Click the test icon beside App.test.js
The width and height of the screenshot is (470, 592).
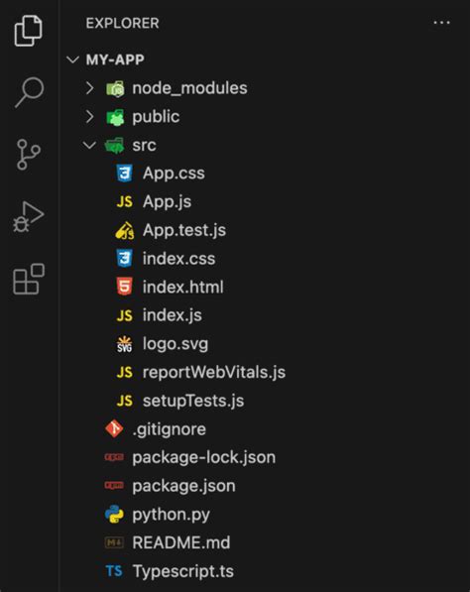[125, 230]
